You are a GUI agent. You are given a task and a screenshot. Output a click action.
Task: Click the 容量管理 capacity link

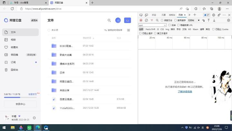point(33,94)
